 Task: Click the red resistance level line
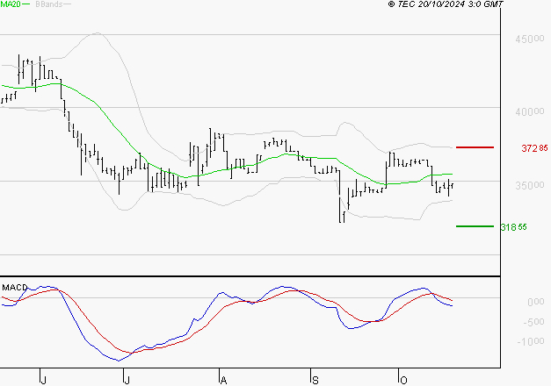pyautogui.click(x=475, y=147)
